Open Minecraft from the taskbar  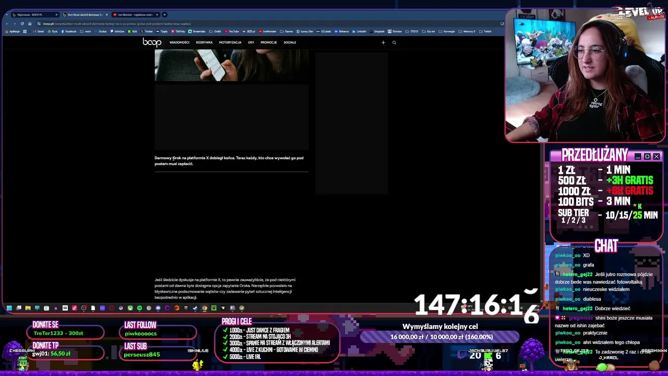[x=213, y=308]
